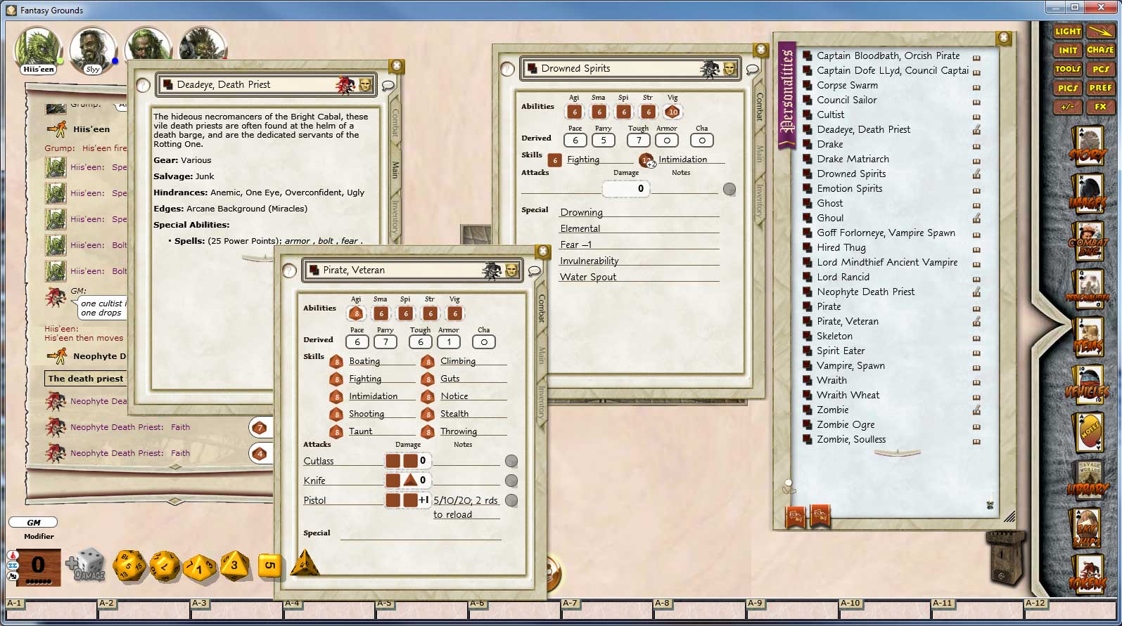Viewport: 1122px width, 626px height.
Task: Open Wraith Wheat in Personalities list
Action: [x=848, y=395]
